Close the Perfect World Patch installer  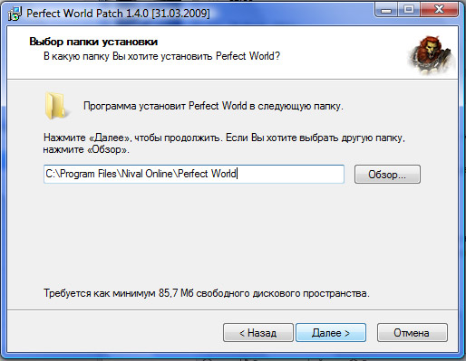click(439, 10)
